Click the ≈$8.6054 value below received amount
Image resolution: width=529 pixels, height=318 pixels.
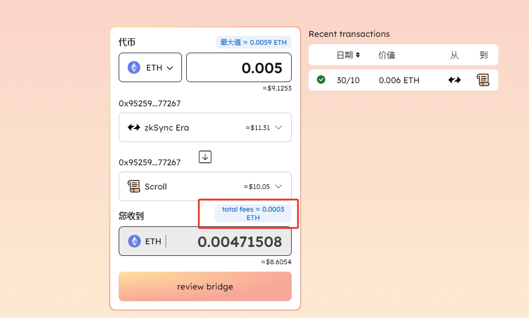pos(276,262)
